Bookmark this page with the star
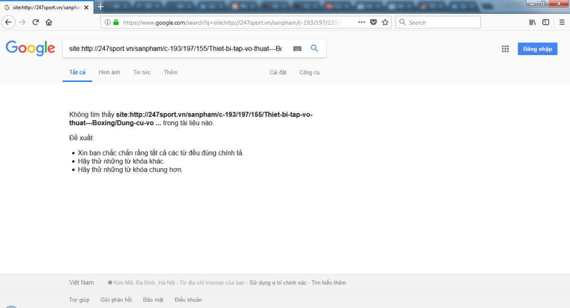570x308 pixels. (x=385, y=22)
